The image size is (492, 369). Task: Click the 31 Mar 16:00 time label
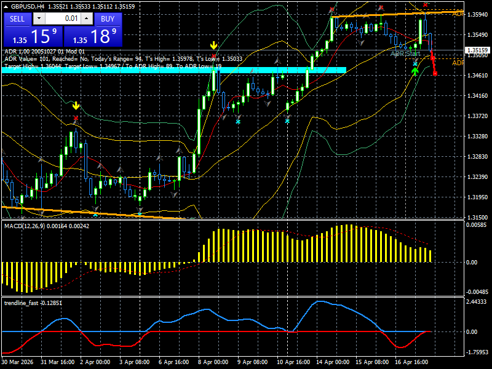[58, 362]
